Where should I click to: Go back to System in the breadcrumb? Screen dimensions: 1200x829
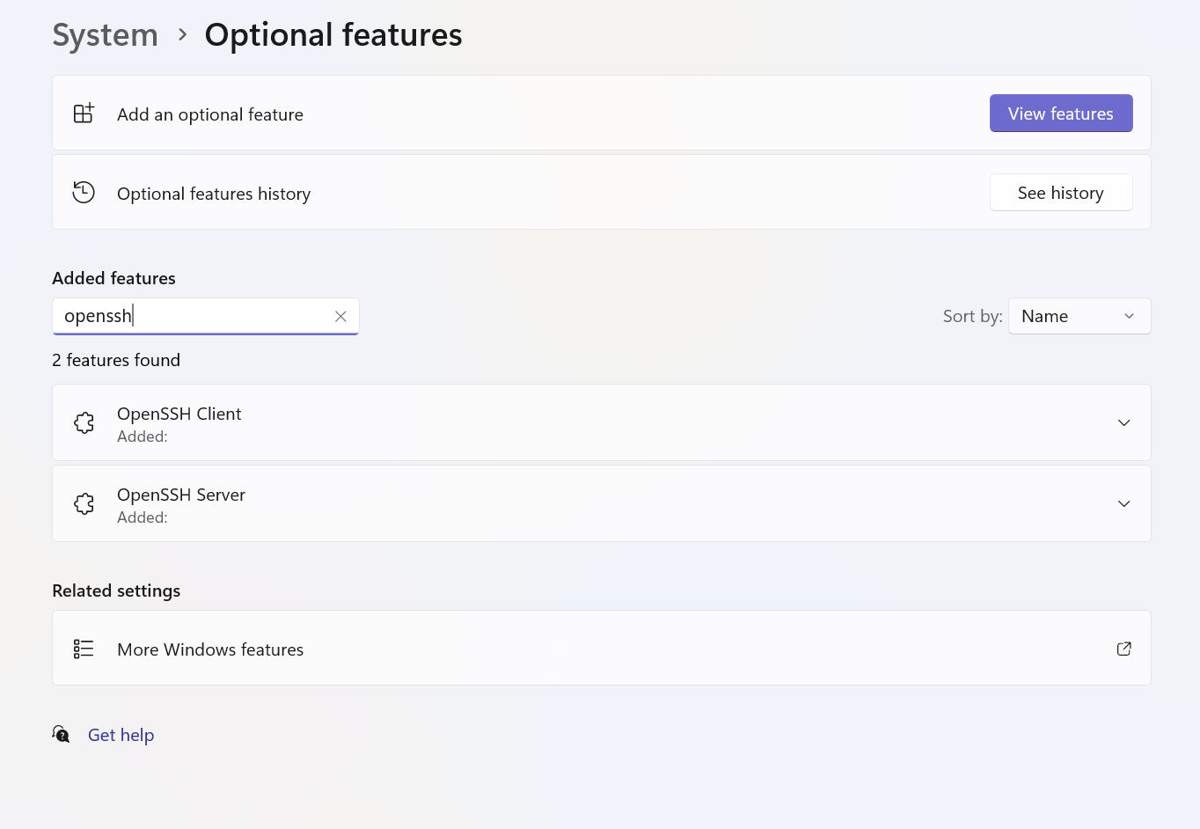(x=106, y=35)
